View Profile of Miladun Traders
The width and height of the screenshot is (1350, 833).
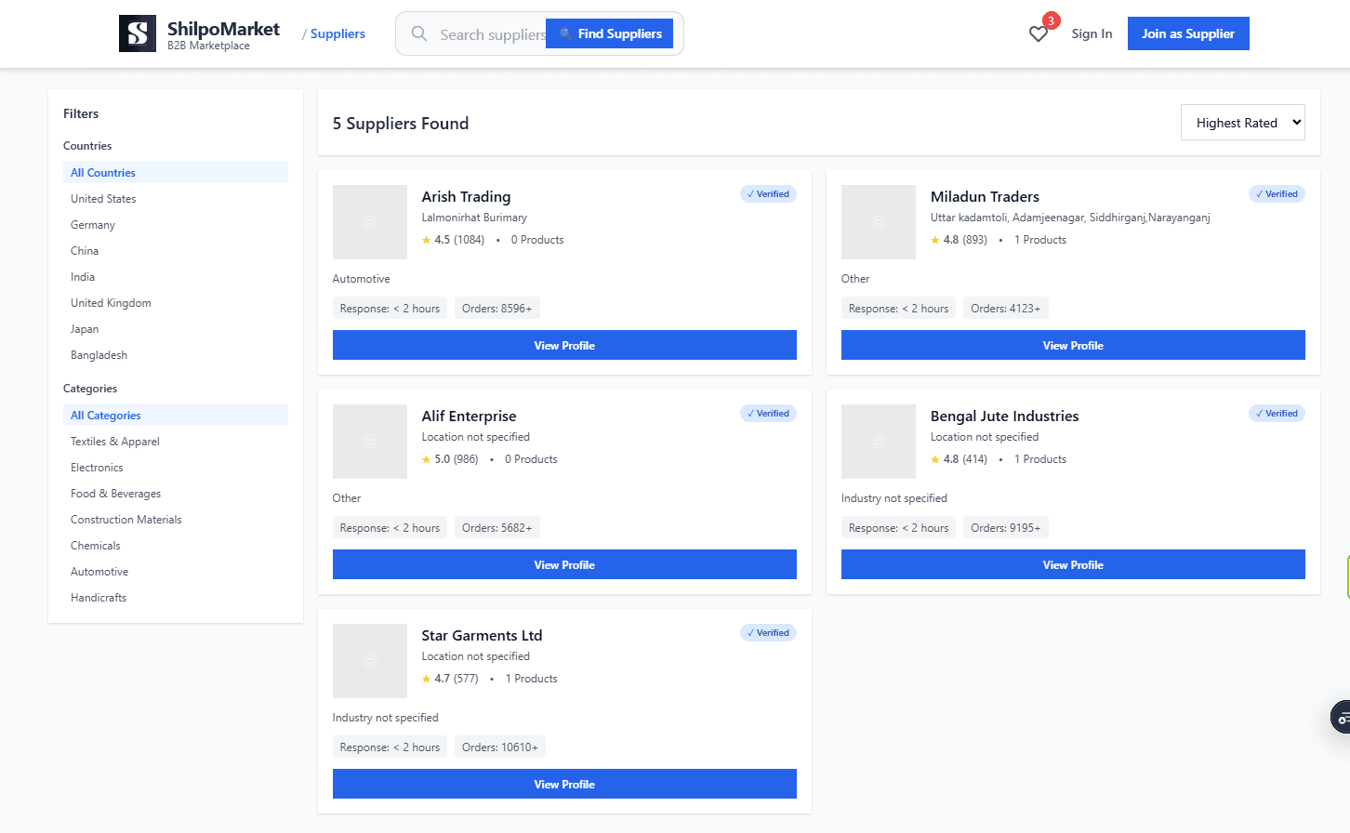coord(1073,345)
